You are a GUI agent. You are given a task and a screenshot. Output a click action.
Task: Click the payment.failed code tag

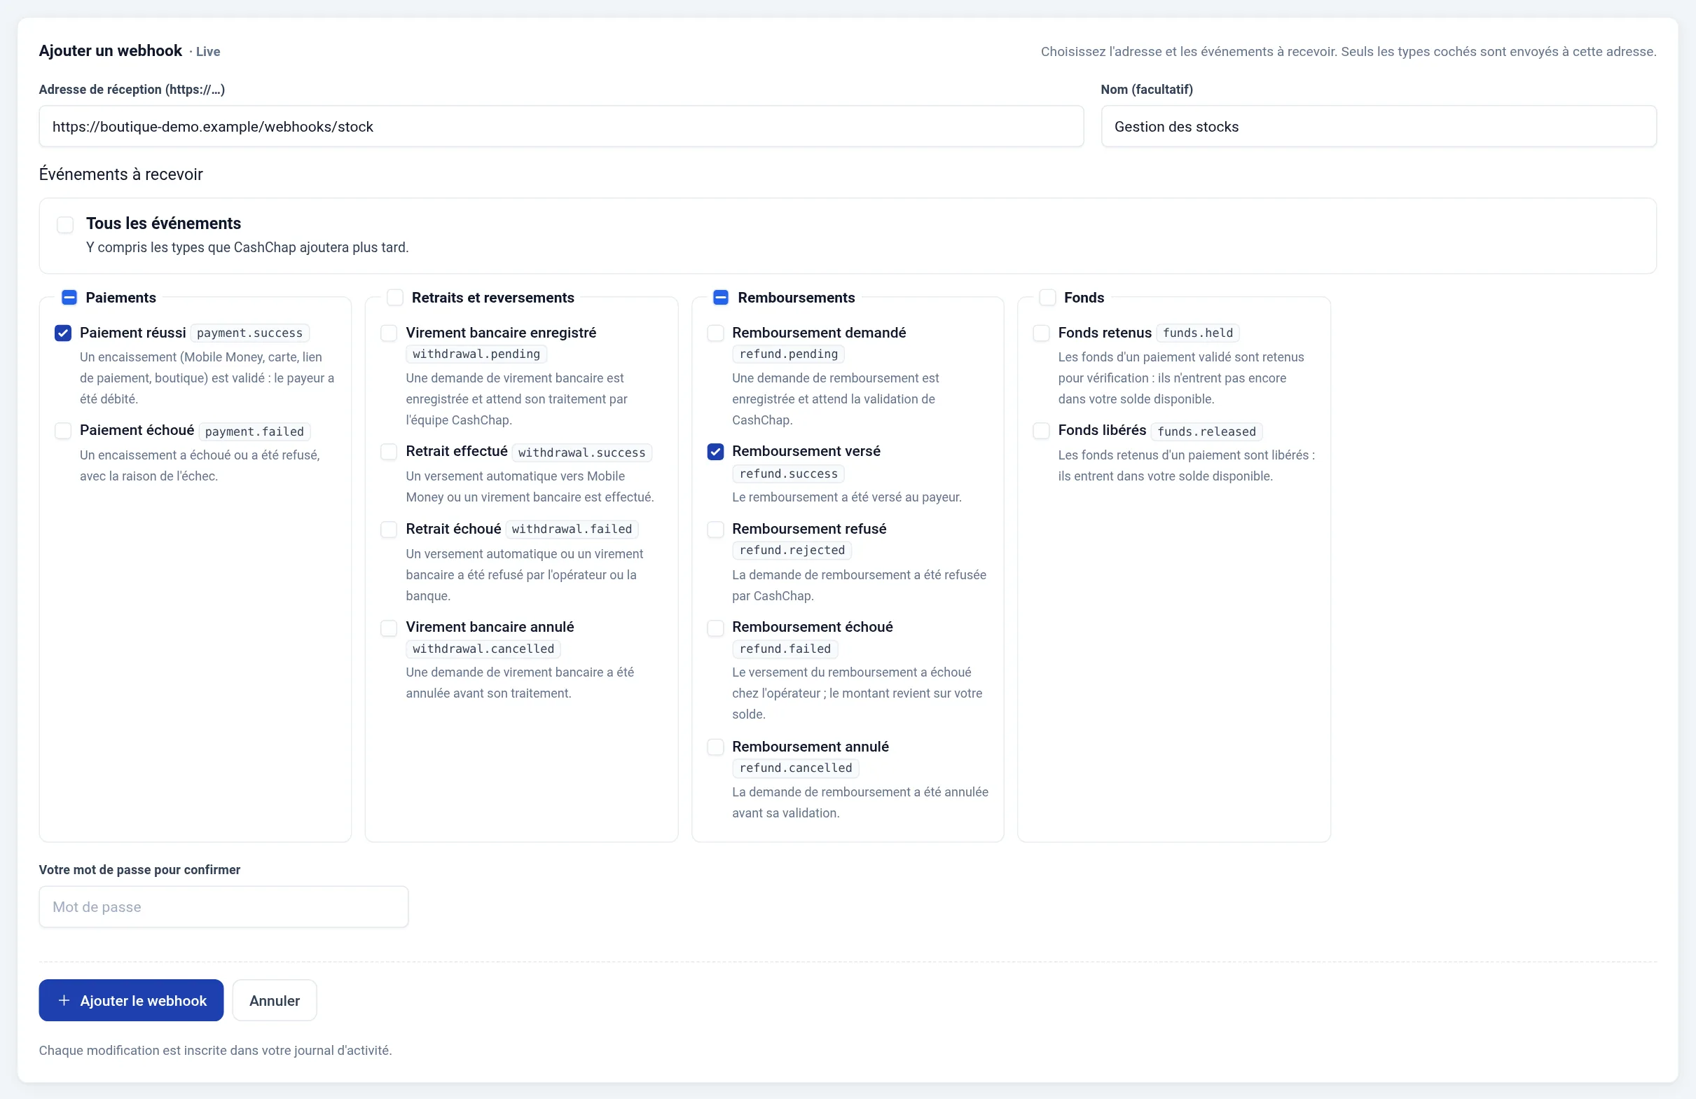(x=254, y=431)
